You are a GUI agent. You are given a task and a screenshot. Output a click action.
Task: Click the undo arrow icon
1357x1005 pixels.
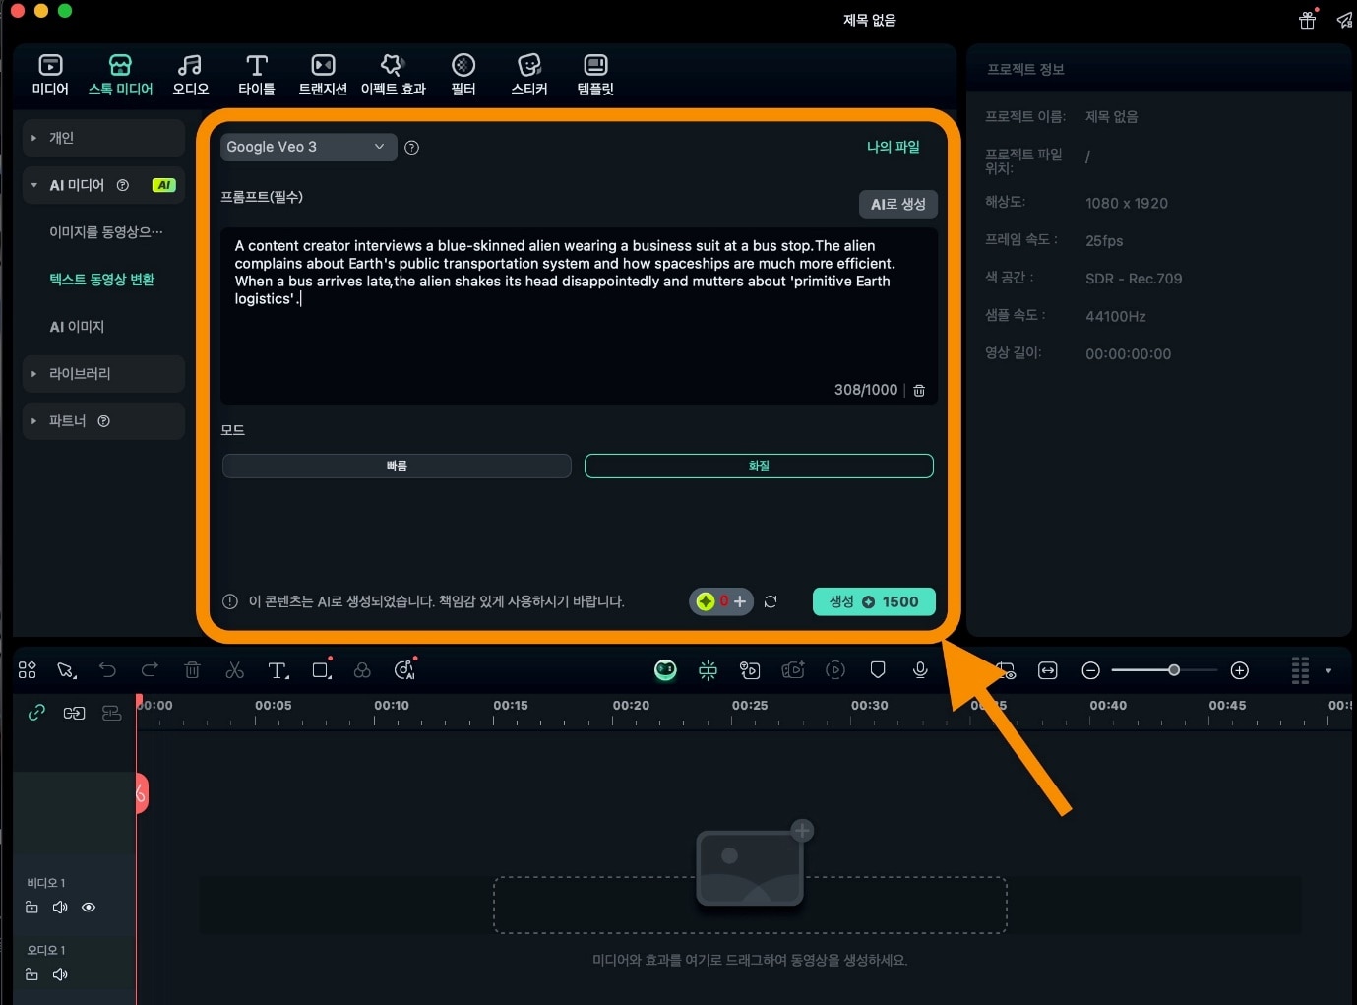point(107,670)
